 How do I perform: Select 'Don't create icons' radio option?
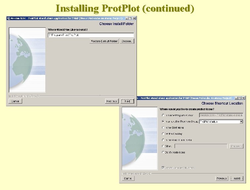163,152
